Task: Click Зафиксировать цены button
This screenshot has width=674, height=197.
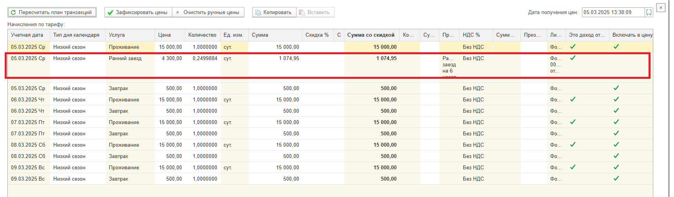Action: pyautogui.click(x=138, y=12)
